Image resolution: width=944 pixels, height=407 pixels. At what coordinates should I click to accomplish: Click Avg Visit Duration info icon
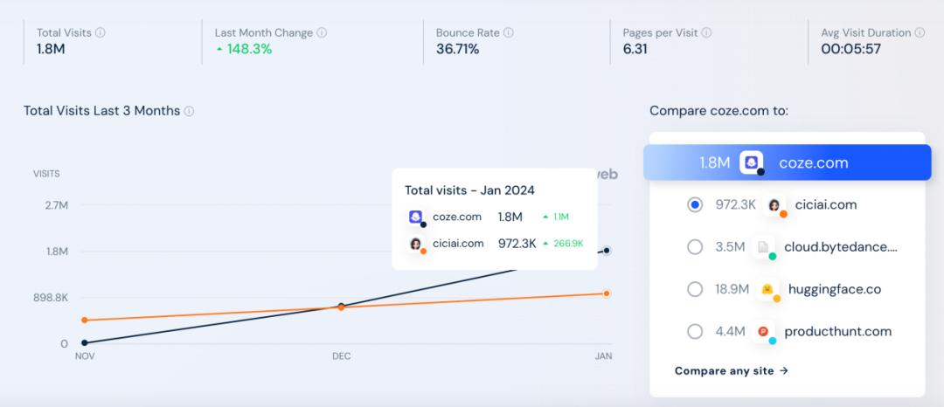coord(920,32)
